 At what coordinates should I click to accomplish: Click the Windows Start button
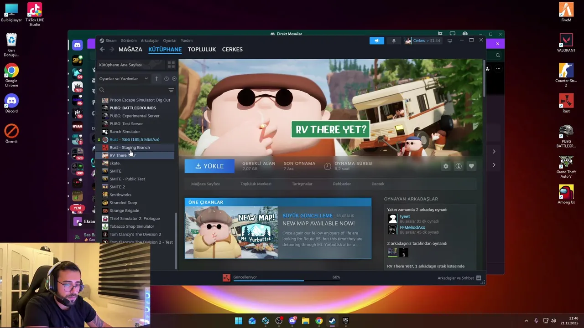tap(239, 321)
